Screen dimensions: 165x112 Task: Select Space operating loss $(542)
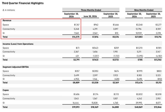[x=95, y=48]
